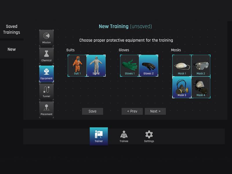
Task: Open the Chemical step
Action: (x=46, y=56)
